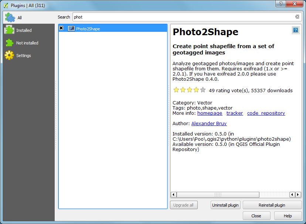Viewport: 306px width, 224px height.
Task: Click the Installed plugins puzzle icon
Action: click(x=9, y=30)
